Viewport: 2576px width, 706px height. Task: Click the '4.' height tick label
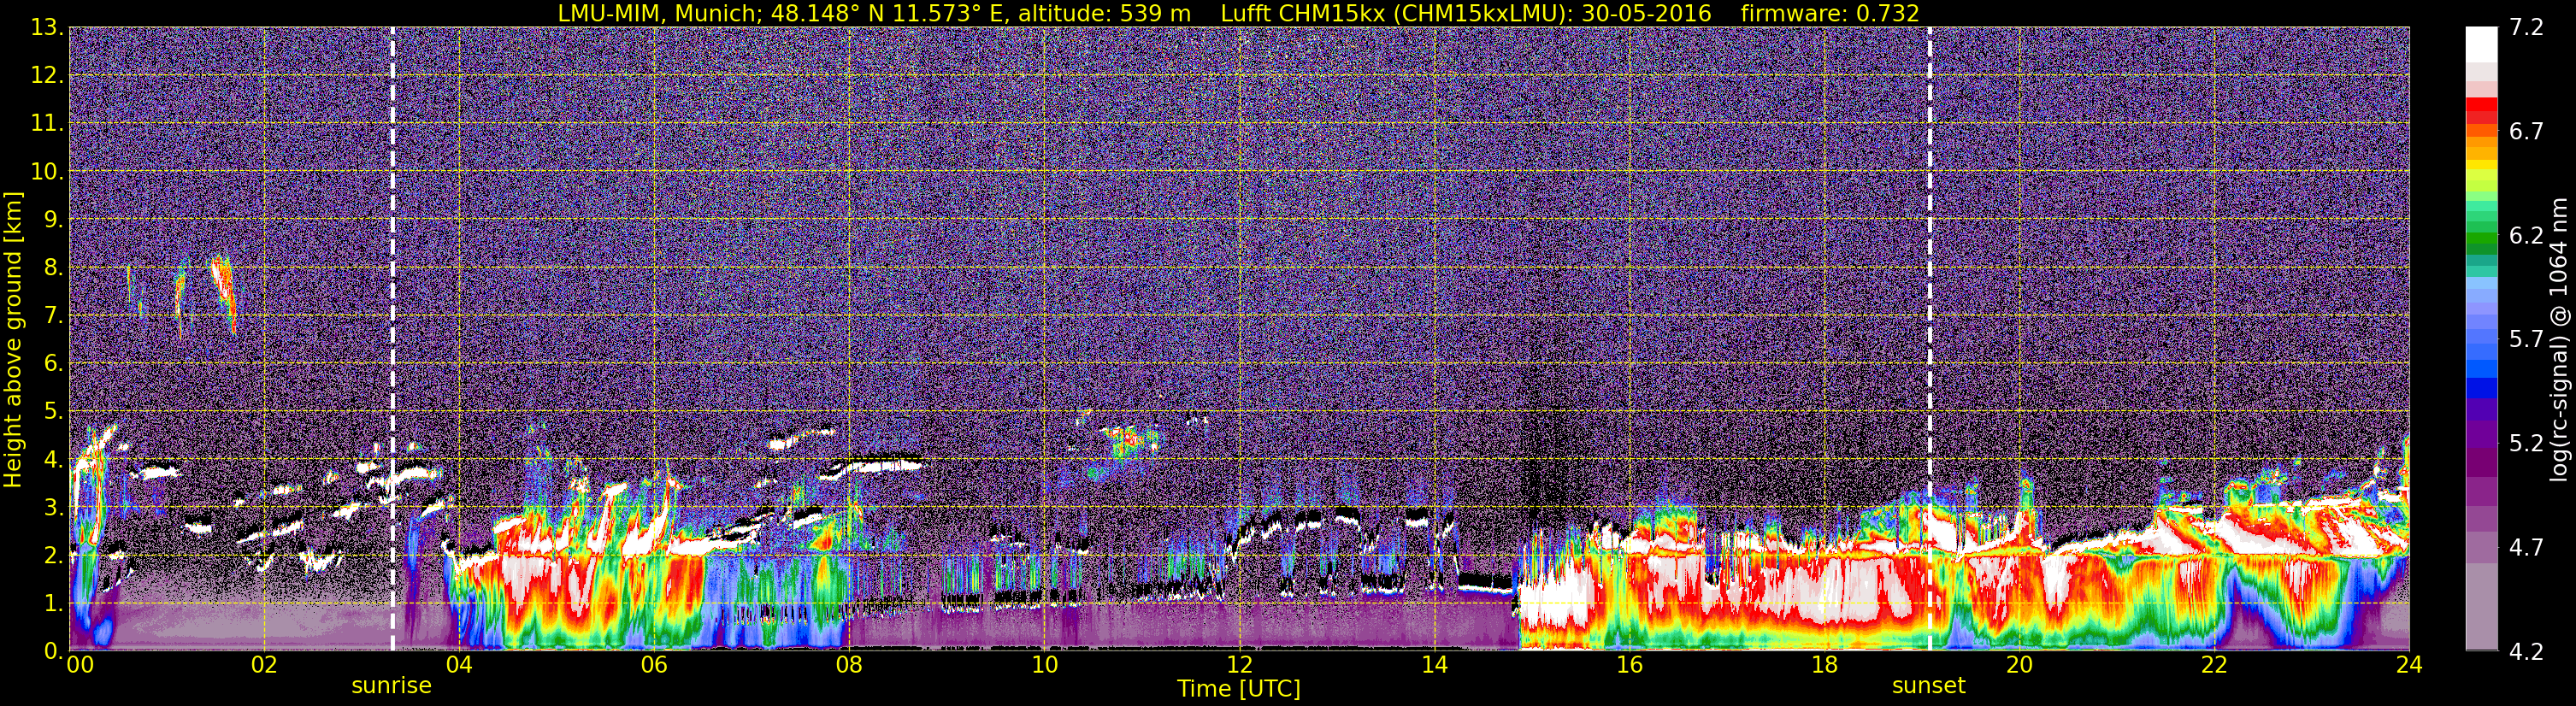pyautogui.click(x=54, y=460)
